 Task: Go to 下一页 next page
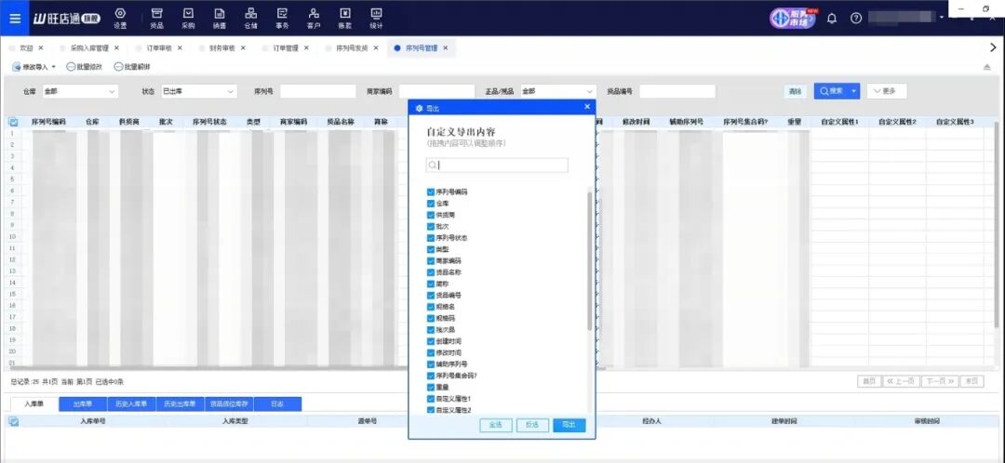click(x=940, y=381)
